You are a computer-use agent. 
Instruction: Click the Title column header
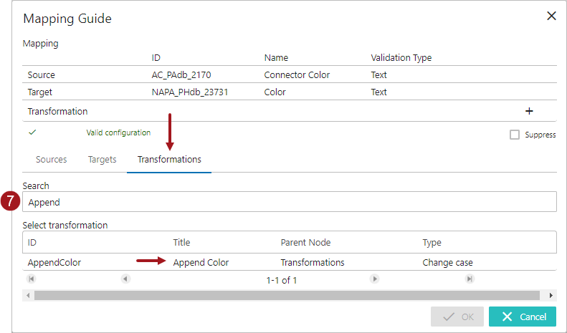coord(181,243)
